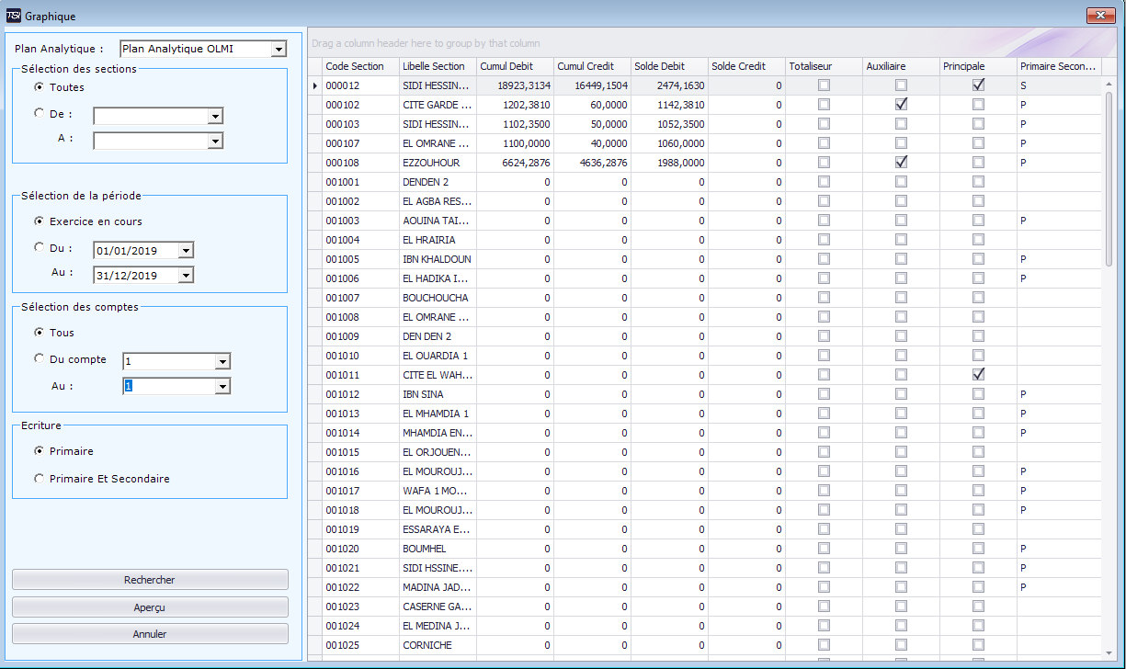Click the Rechercher button
The image size is (1126, 669).
150,580
